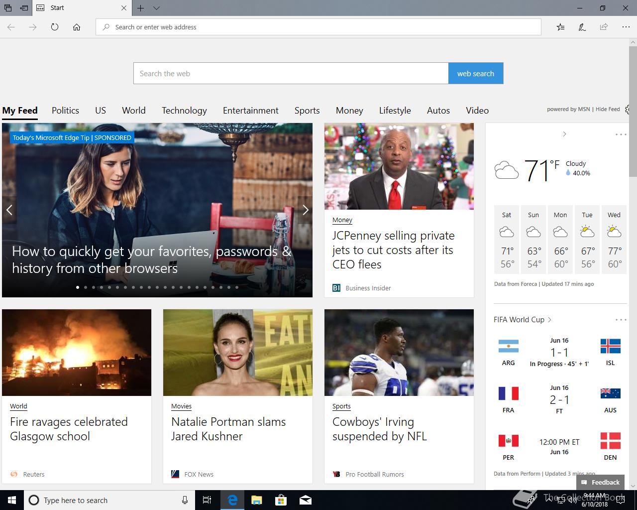
Task: Click the JCPenney CEO thumbnail image
Action: coord(399,166)
